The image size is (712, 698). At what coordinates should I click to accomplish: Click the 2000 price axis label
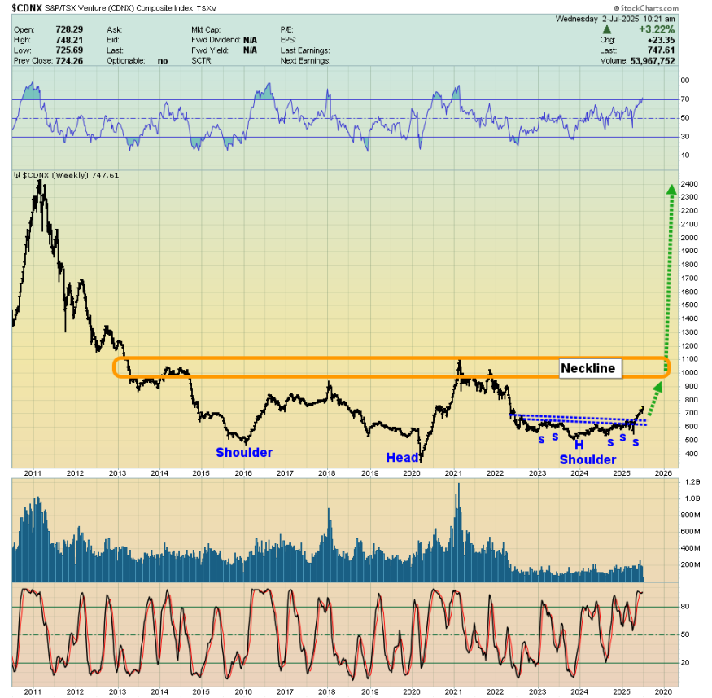tap(689, 238)
